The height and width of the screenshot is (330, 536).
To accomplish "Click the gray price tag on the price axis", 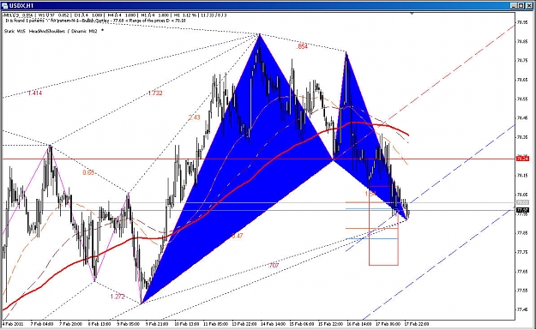I will click(522, 202).
